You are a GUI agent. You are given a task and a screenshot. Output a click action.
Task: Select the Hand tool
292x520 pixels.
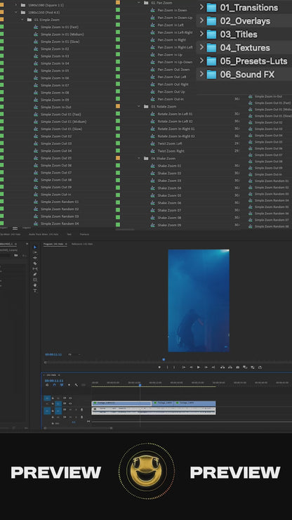click(35, 285)
